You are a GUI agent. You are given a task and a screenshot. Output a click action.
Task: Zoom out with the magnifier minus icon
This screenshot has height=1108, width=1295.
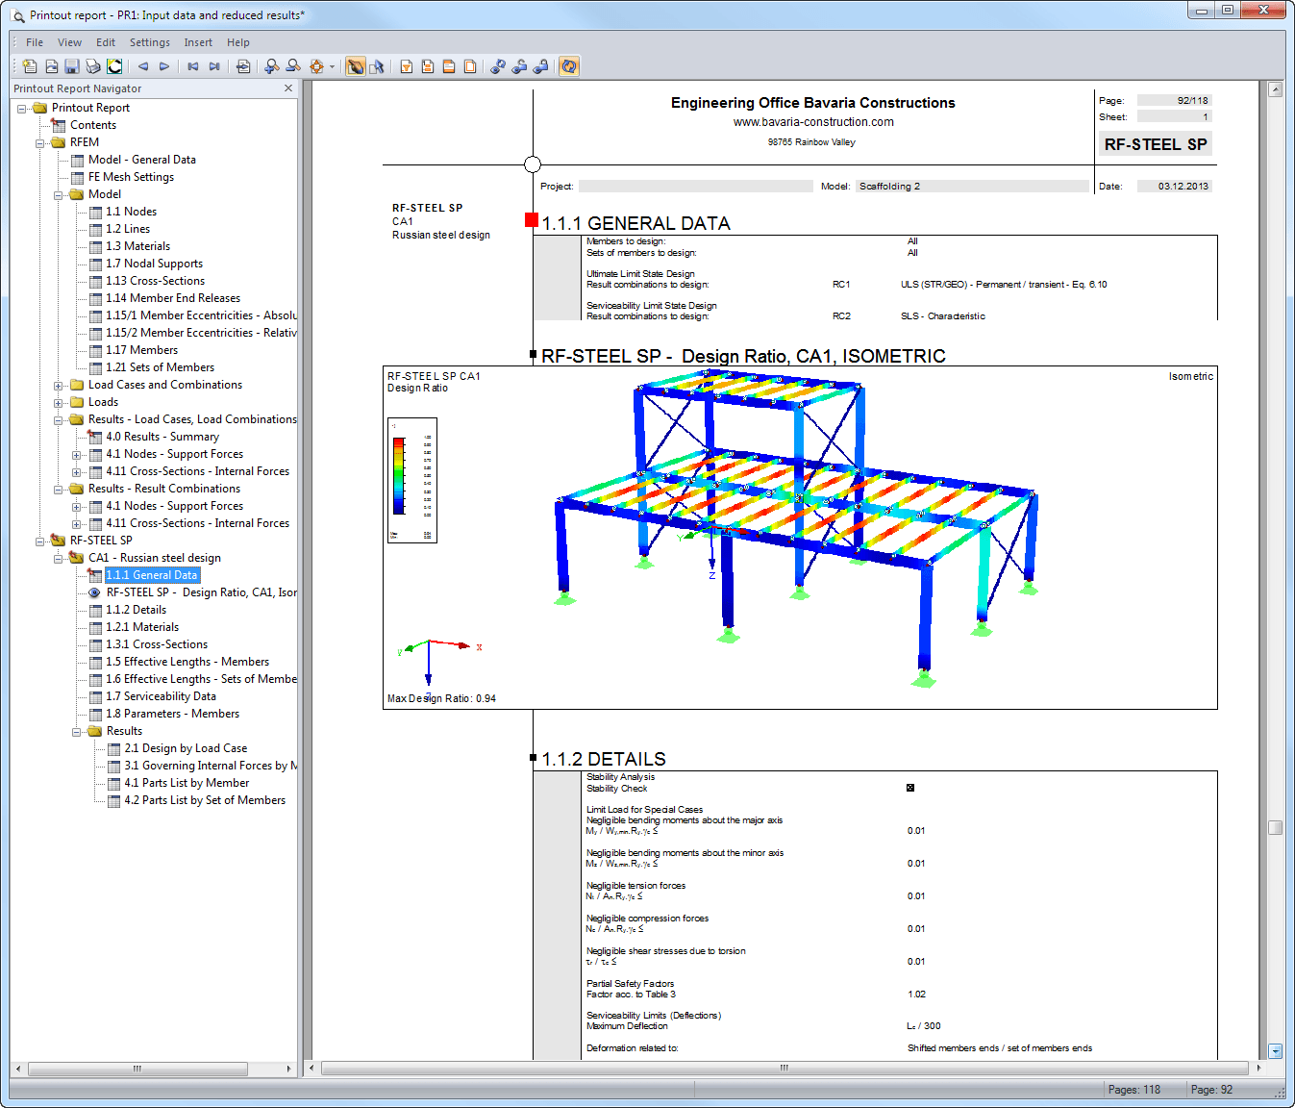pyautogui.click(x=293, y=66)
